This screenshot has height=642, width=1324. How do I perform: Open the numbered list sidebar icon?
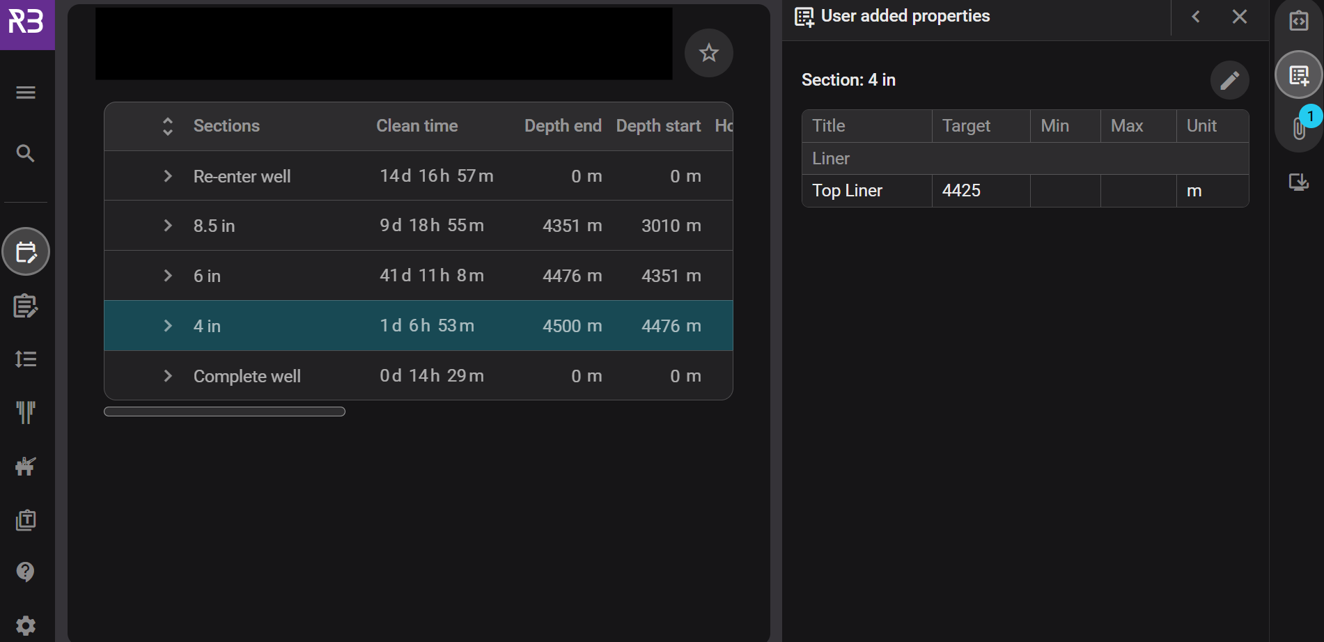tap(26, 359)
